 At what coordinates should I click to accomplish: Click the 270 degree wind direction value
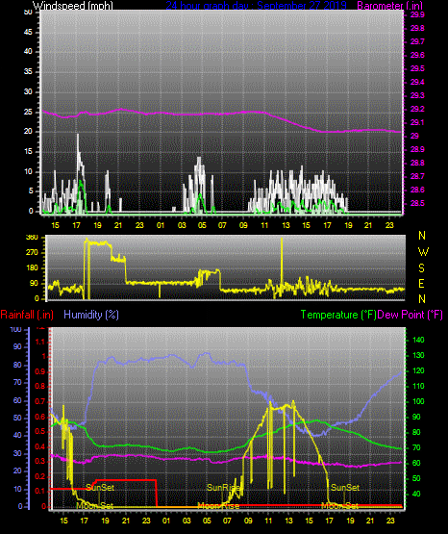(32, 253)
